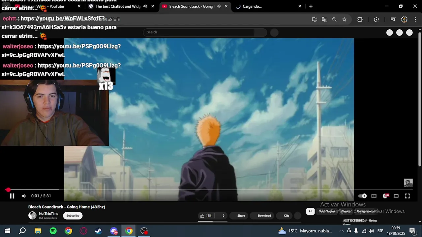422x237 pixels.
Task: Open Windows taskbar search
Action: (22, 231)
